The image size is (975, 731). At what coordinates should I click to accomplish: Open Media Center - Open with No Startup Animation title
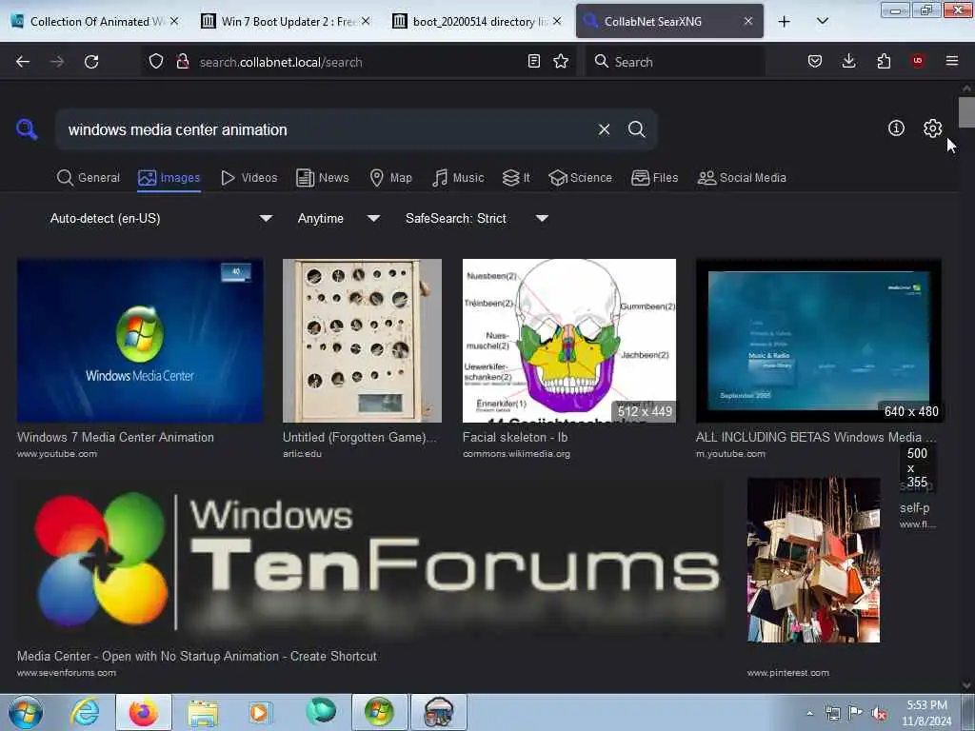click(x=196, y=656)
